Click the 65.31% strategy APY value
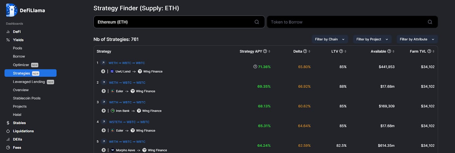This screenshot has width=455, height=153. point(264,126)
